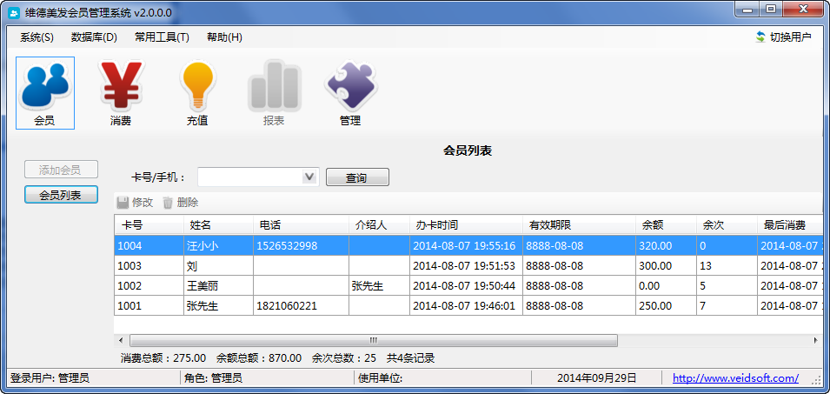Viewport: 830px width, 394px height.
Task: Sort by the 姓名 column header
Action: click(x=218, y=225)
